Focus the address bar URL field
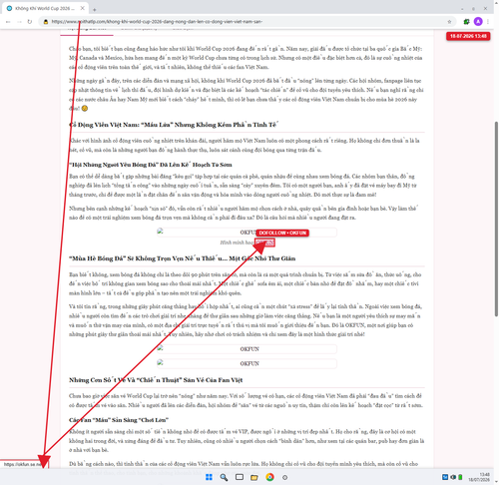This screenshot has width=499, height=485. (x=247, y=22)
